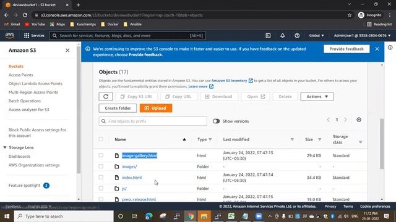Open the help question mark icon
The width and height of the screenshot is (396, 222).
point(297,36)
